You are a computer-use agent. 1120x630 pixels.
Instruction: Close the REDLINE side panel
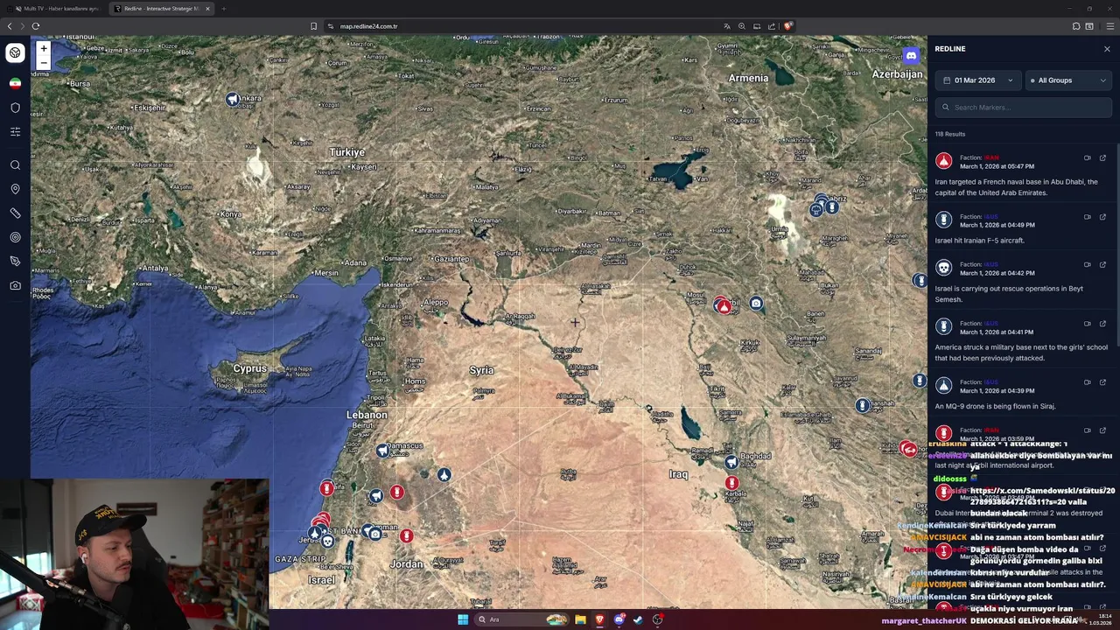tap(1107, 49)
